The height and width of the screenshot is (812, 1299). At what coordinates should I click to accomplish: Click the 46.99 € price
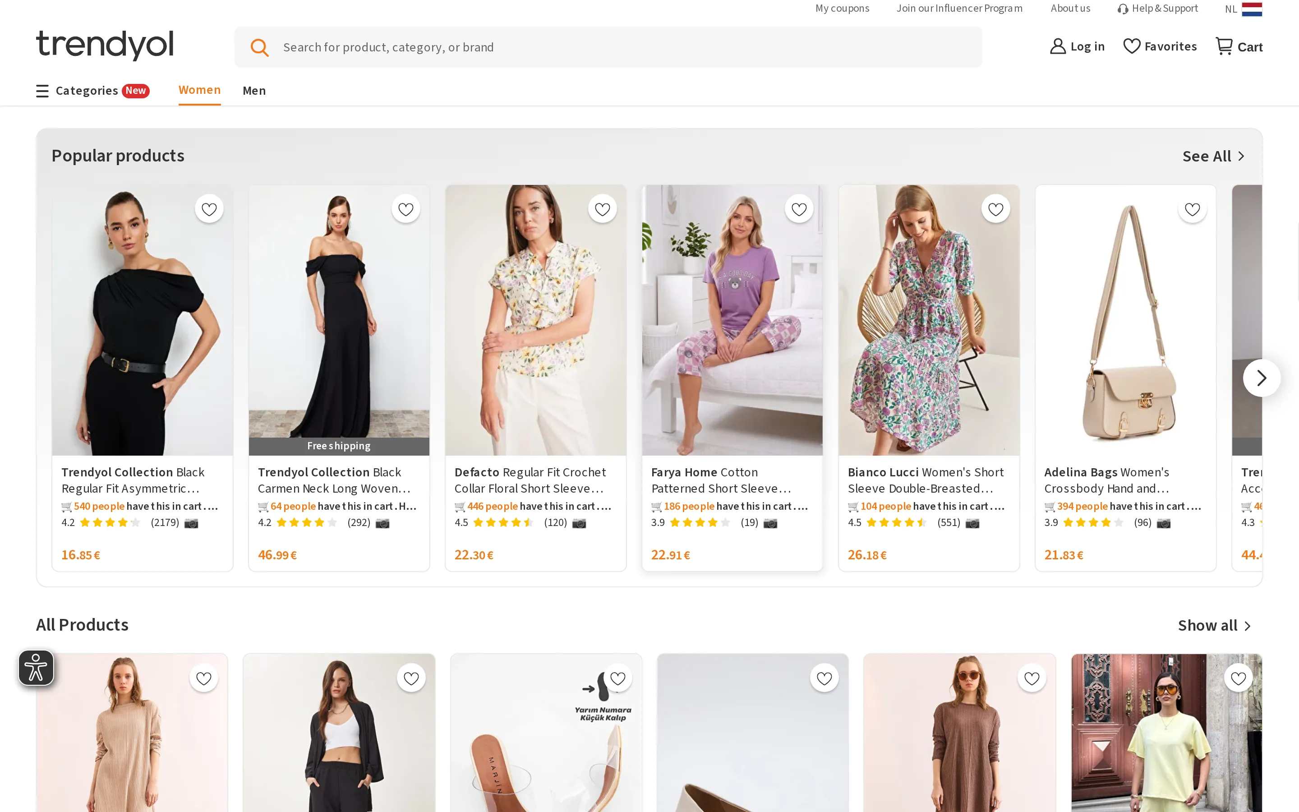[277, 555]
